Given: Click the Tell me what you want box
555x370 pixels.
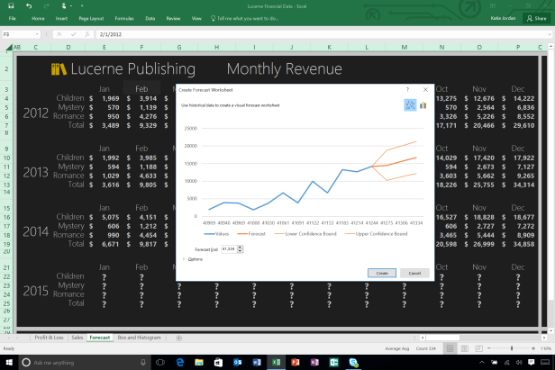Looking at the screenshot, I should [x=244, y=18].
